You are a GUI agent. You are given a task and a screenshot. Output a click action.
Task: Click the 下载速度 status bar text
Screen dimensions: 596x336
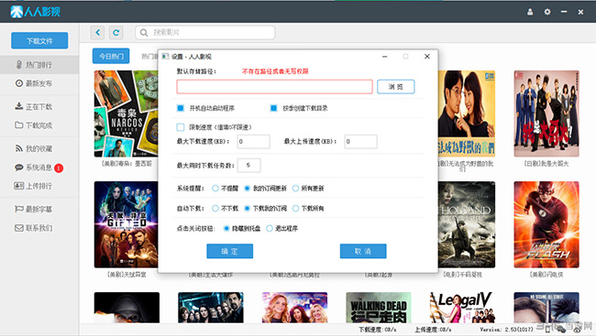click(x=378, y=330)
